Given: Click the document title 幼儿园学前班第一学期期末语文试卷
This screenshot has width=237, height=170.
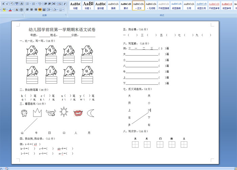Looking at the screenshot, I should coord(62,30).
